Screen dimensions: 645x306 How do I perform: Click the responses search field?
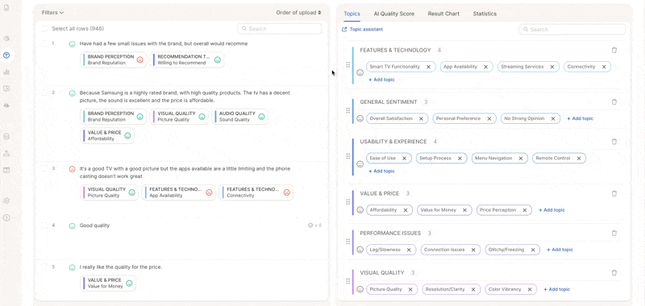[279, 29]
